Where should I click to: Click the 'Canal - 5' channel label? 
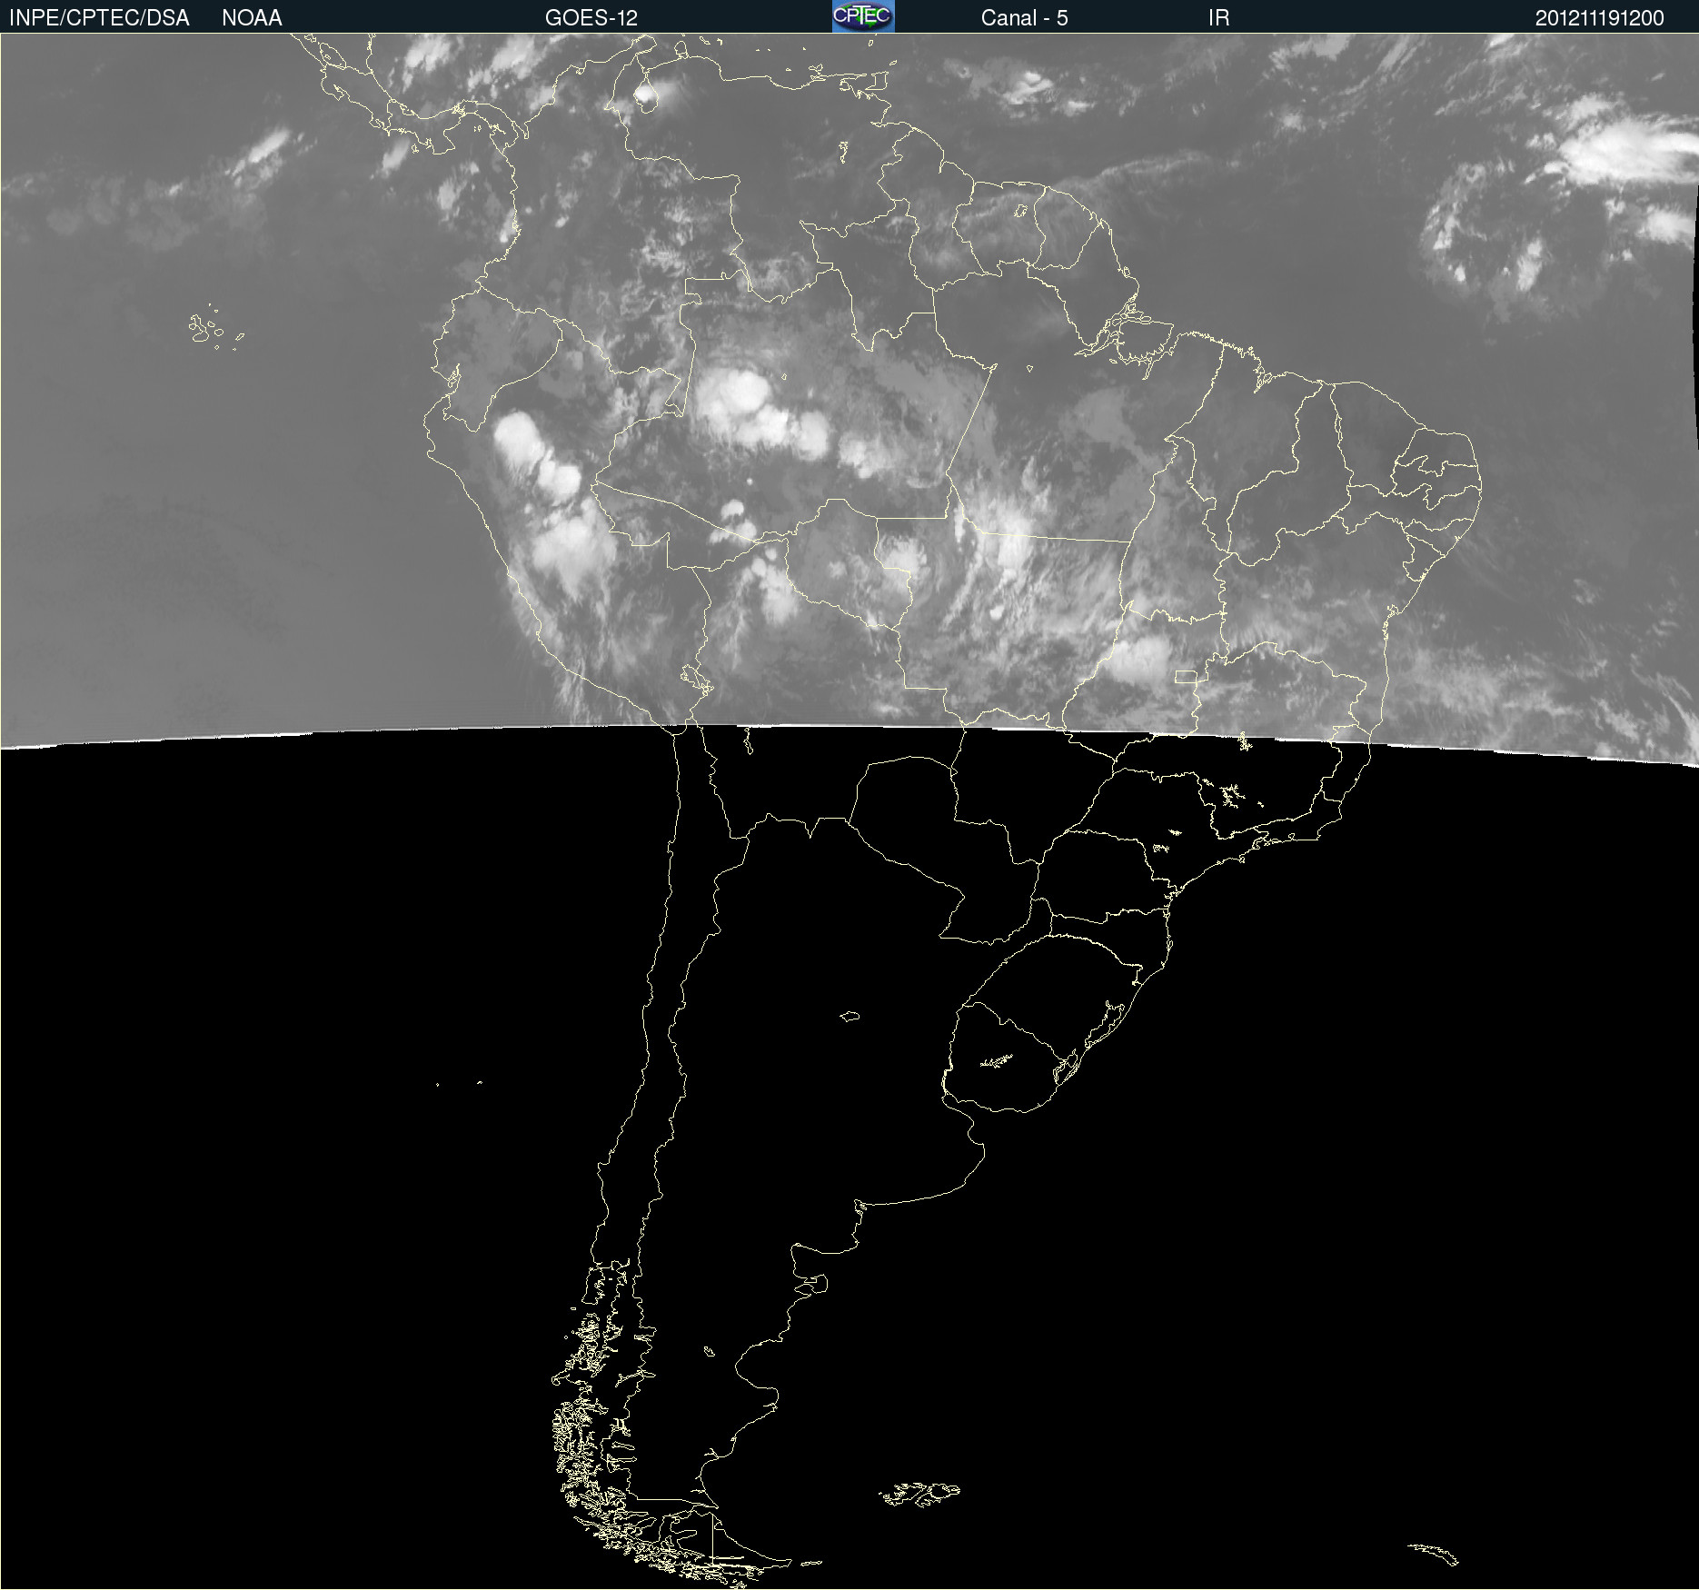coord(1024,18)
